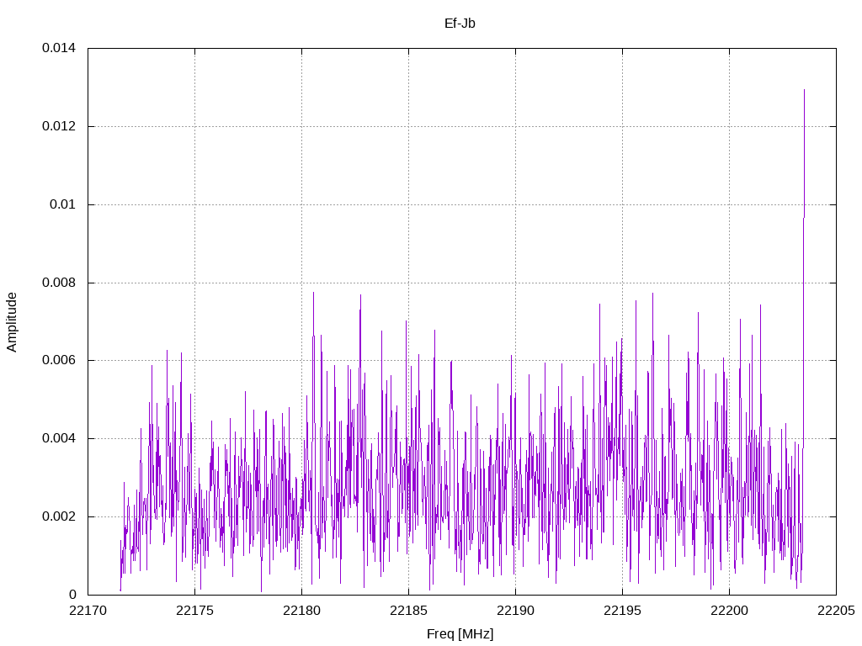Image resolution: width=862 pixels, height=646 pixels.
Task: Click the 0.014 y-axis tick label
Action: click(59, 48)
